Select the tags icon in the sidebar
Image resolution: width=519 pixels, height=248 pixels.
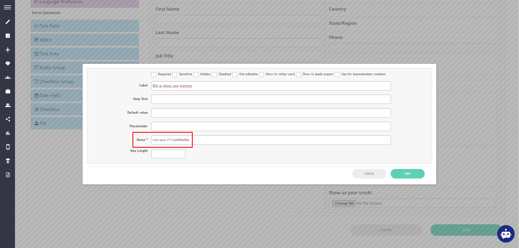pyautogui.click(x=8, y=63)
